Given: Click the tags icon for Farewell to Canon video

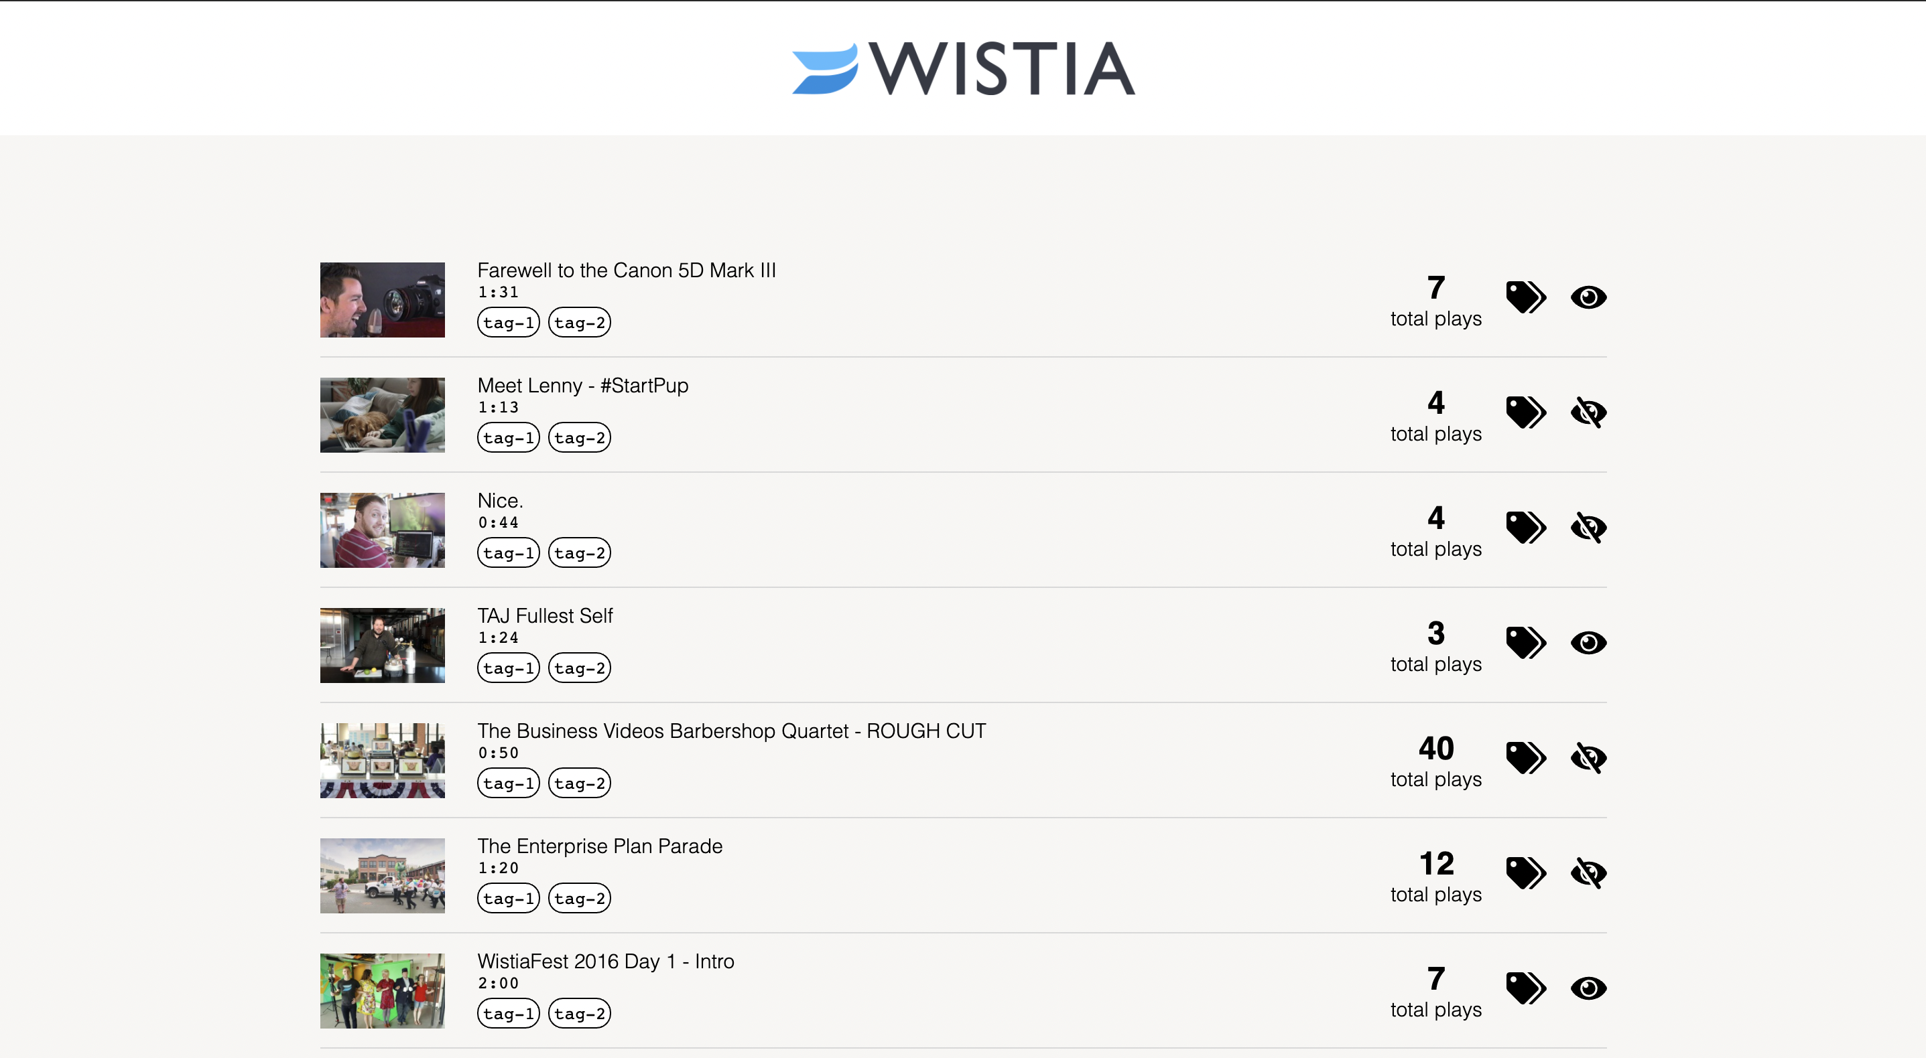Looking at the screenshot, I should [1525, 297].
